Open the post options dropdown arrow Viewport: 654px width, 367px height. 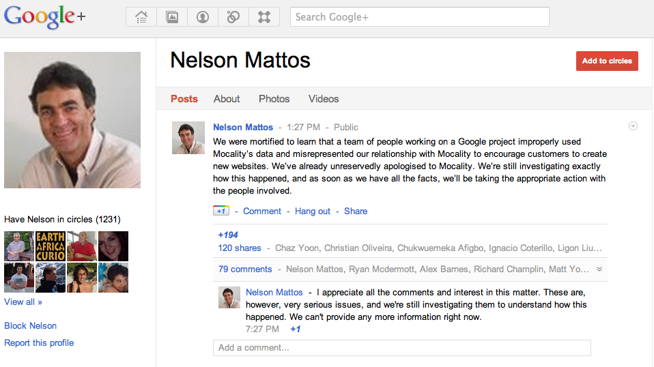[x=633, y=126]
